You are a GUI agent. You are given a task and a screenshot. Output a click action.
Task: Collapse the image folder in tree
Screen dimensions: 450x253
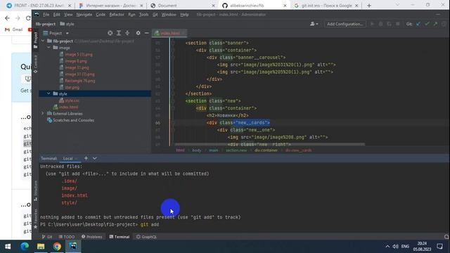[x=49, y=48]
